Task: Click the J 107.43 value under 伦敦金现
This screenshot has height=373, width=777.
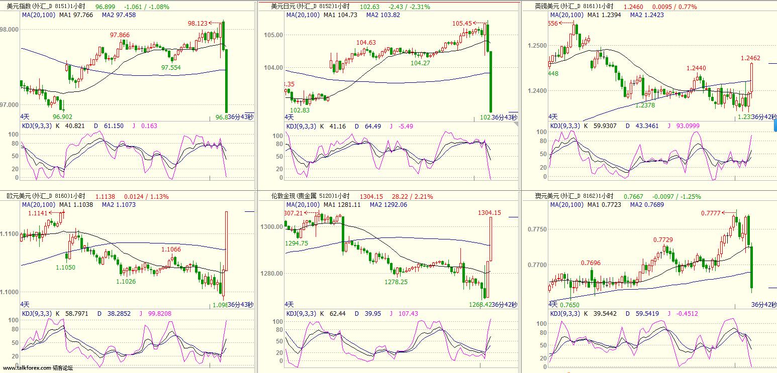Action: [x=404, y=313]
